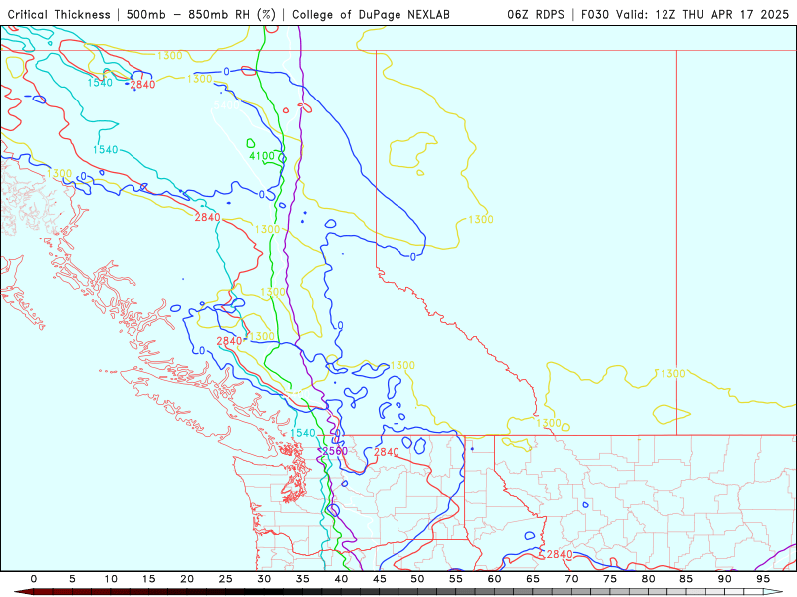Viewport: 797px width, 597px height.
Task: Click 'F030 Valid: 12Z THU APR 17 2025' text
Action: [x=684, y=15]
